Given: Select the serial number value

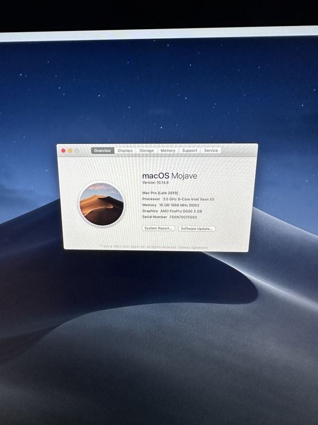Looking at the screenshot, I should click(183, 217).
